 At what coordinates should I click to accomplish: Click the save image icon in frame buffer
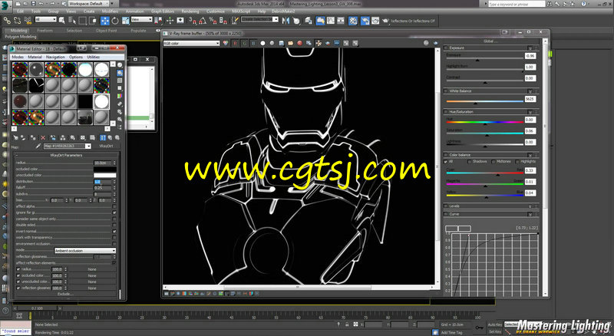click(x=281, y=43)
